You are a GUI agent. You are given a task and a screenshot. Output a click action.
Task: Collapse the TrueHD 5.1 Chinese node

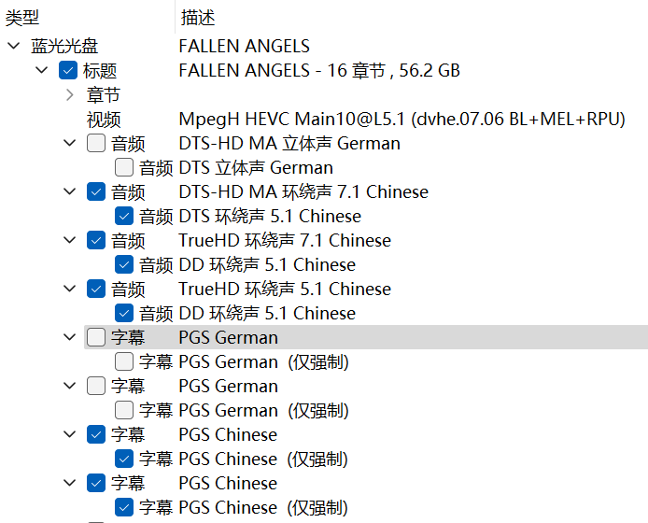pos(69,289)
